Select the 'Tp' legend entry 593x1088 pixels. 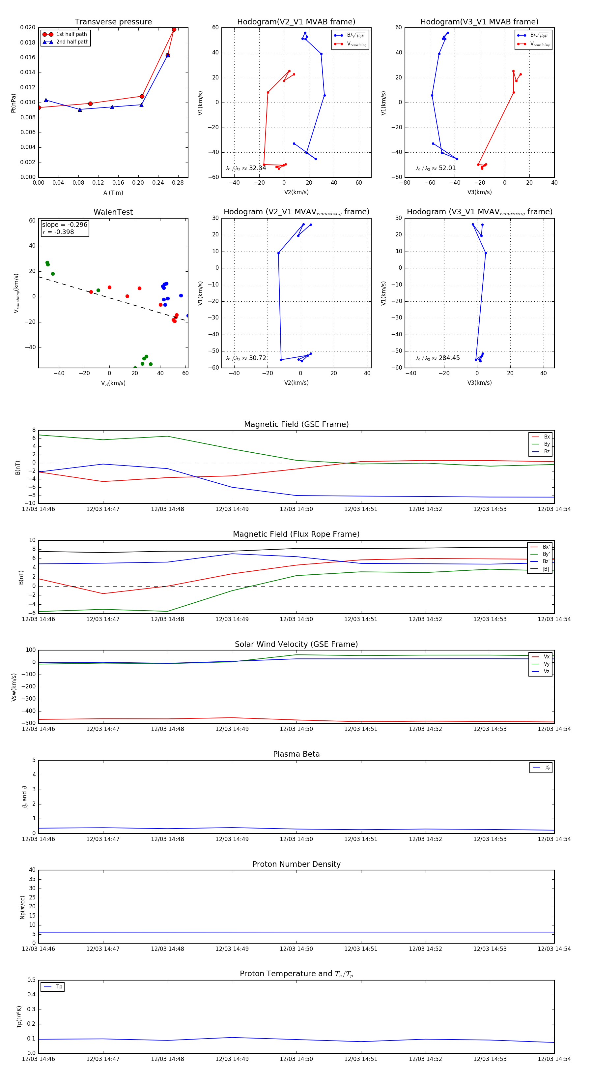[x=53, y=987]
